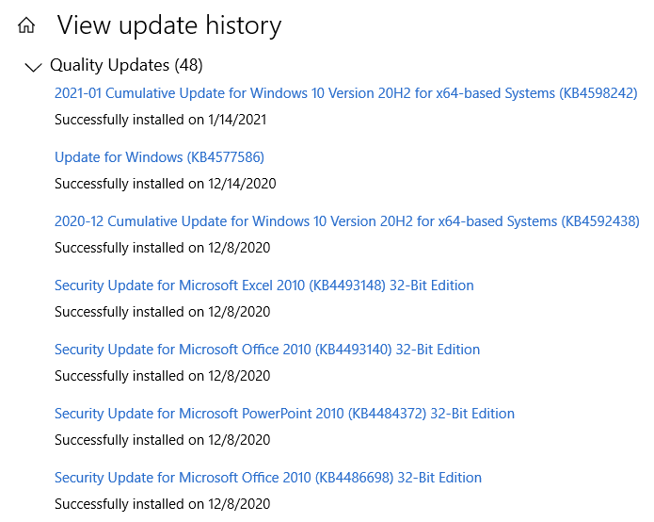Click install status under KB4592438 update
This screenshot has height=522, width=654.
click(162, 248)
